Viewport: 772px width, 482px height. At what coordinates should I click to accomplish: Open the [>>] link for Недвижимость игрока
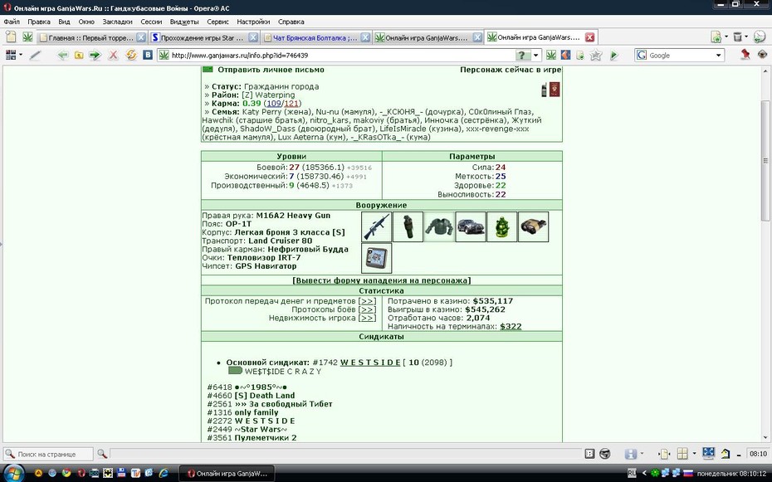pos(367,318)
